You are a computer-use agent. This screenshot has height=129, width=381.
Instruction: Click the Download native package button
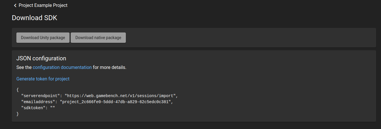98,38
